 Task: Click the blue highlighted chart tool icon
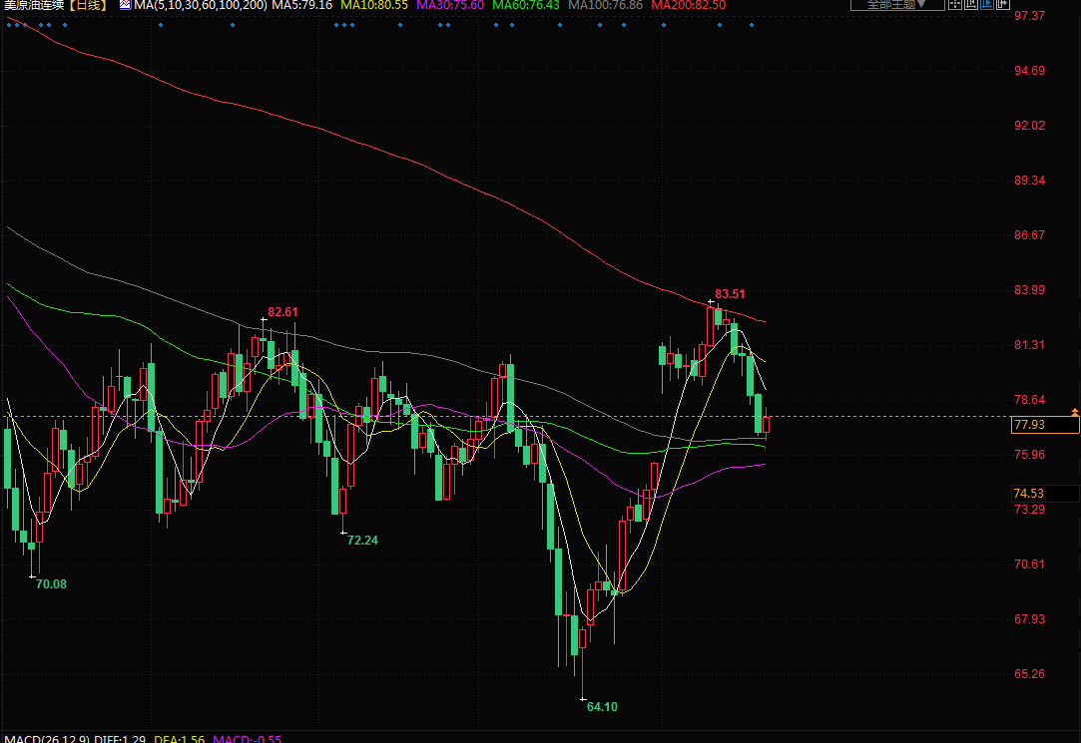986,4
